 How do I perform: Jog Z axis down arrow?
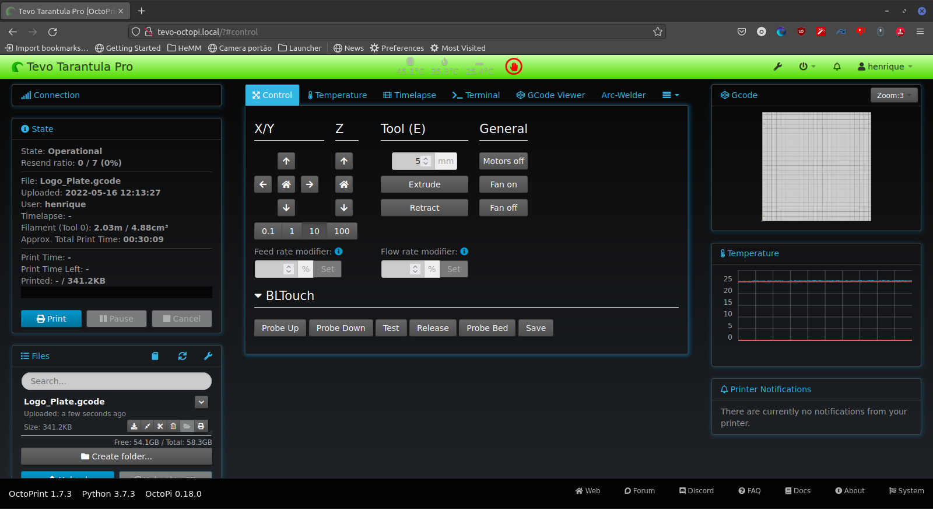[344, 208]
